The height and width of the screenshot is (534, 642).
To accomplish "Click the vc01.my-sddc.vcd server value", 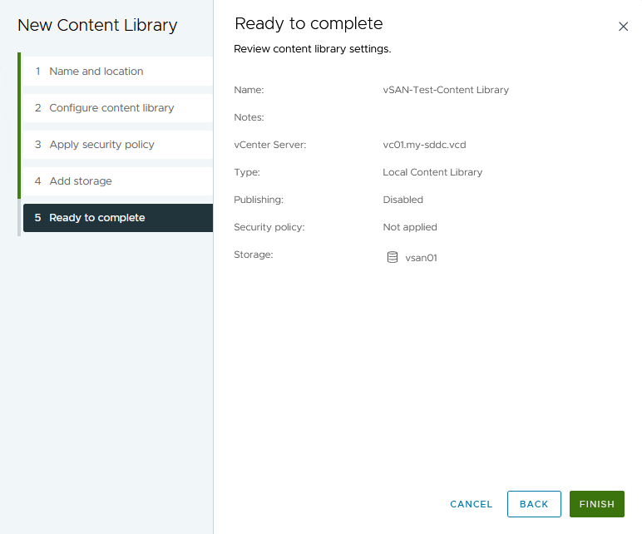I will (424, 145).
